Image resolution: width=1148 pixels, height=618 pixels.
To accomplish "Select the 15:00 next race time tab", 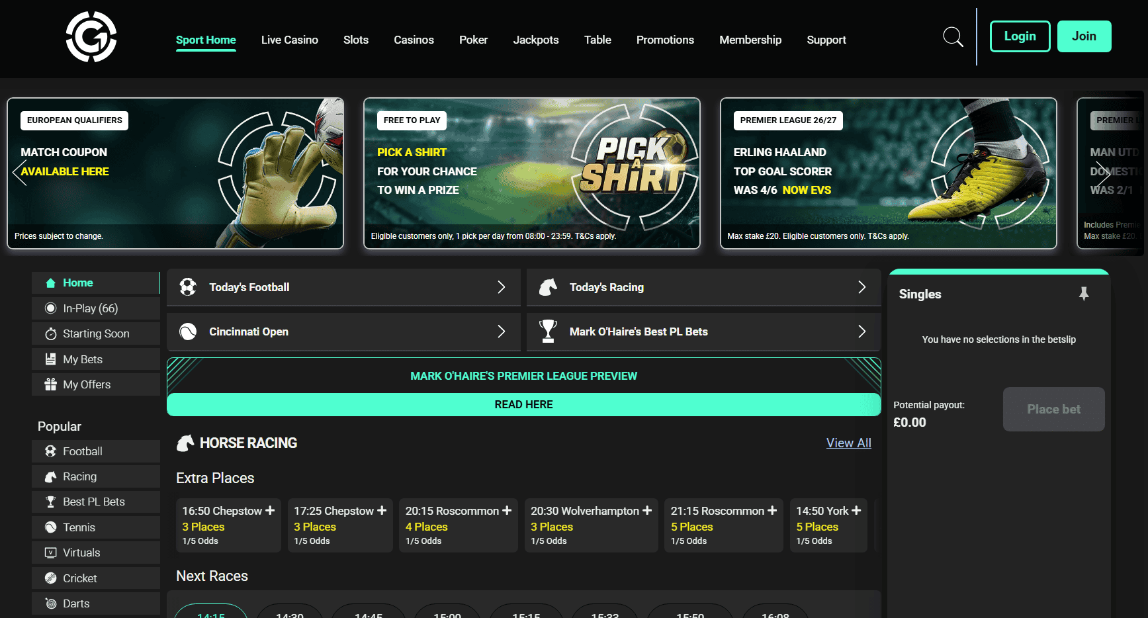I will (x=447, y=611).
